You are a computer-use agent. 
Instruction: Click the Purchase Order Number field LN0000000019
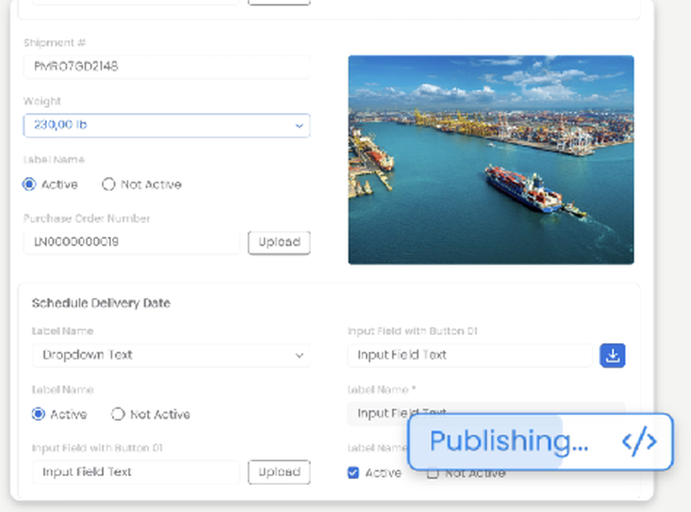click(x=131, y=242)
